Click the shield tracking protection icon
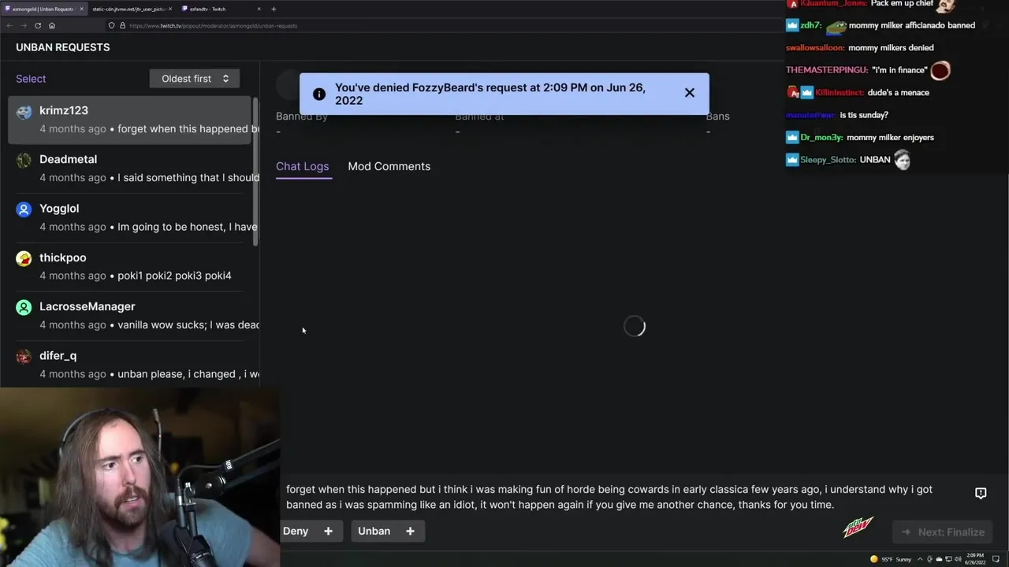 tap(111, 25)
